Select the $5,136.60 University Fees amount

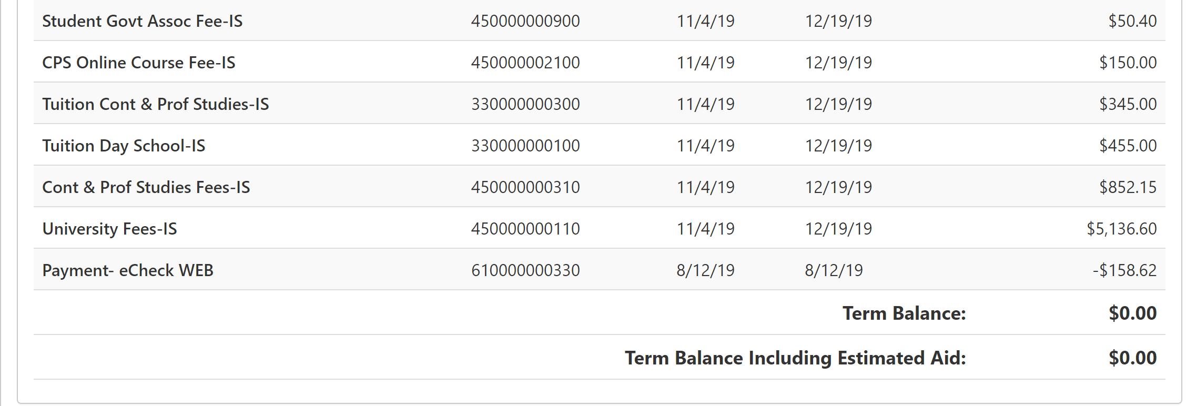click(1121, 229)
